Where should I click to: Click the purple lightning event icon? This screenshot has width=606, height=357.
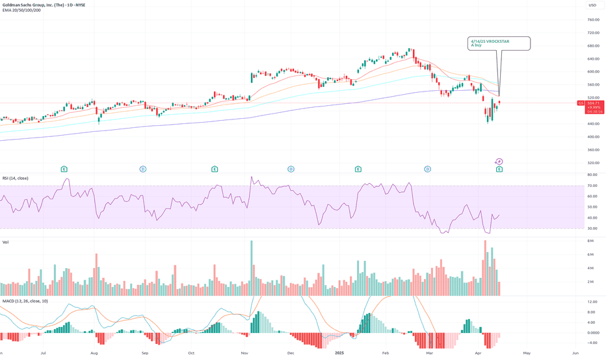pyautogui.click(x=499, y=162)
